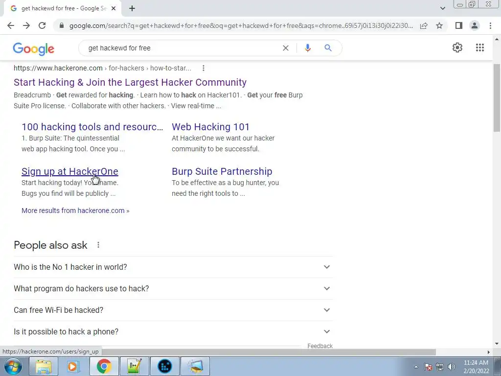Click the padlock site info icon
The height and width of the screenshot is (376, 501).
[x=62, y=25]
